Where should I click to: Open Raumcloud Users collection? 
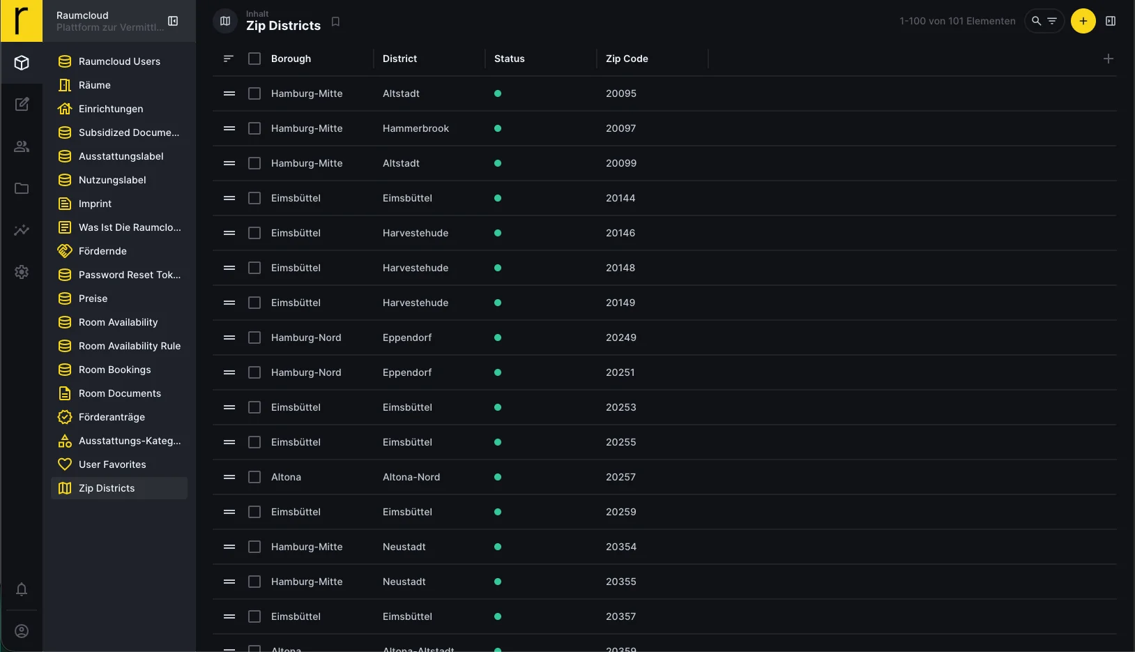click(119, 61)
